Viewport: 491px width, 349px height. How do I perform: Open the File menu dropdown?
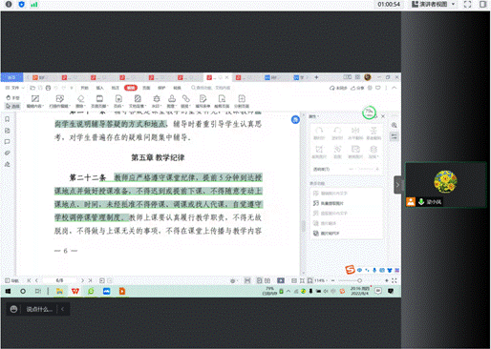tap(14, 88)
